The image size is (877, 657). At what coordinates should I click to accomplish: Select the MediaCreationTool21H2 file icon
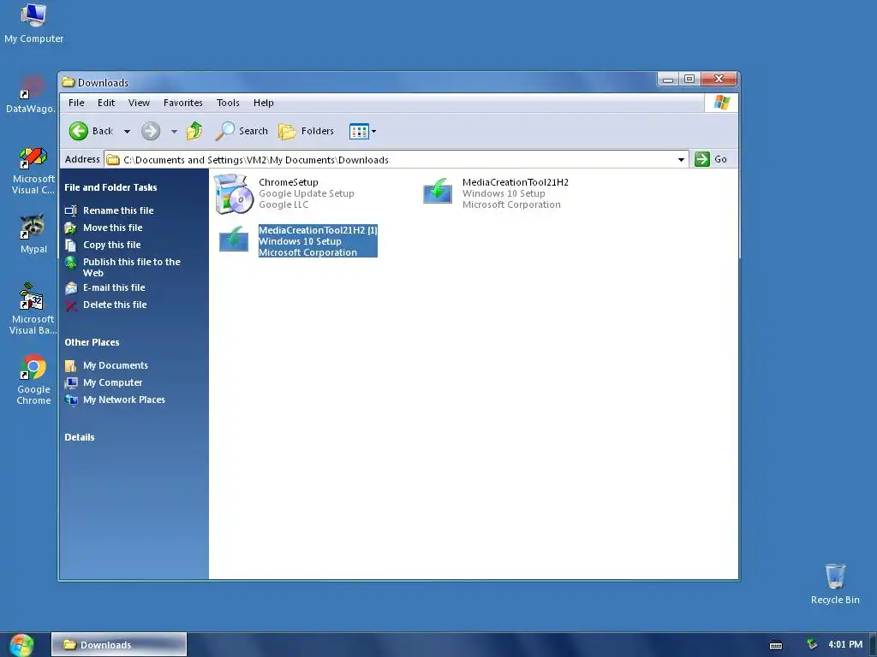click(x=438, y=191)
